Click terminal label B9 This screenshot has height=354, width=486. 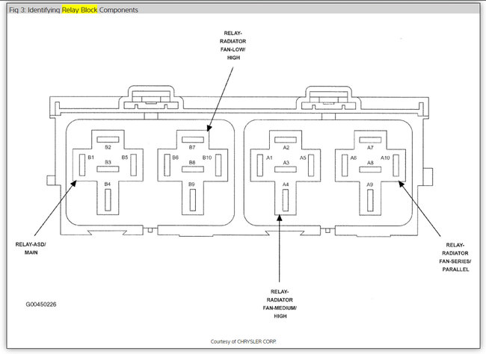click(191, 184)
